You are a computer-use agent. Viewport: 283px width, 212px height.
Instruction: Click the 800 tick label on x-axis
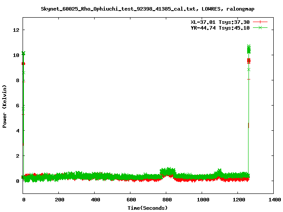tap(166, 200)
